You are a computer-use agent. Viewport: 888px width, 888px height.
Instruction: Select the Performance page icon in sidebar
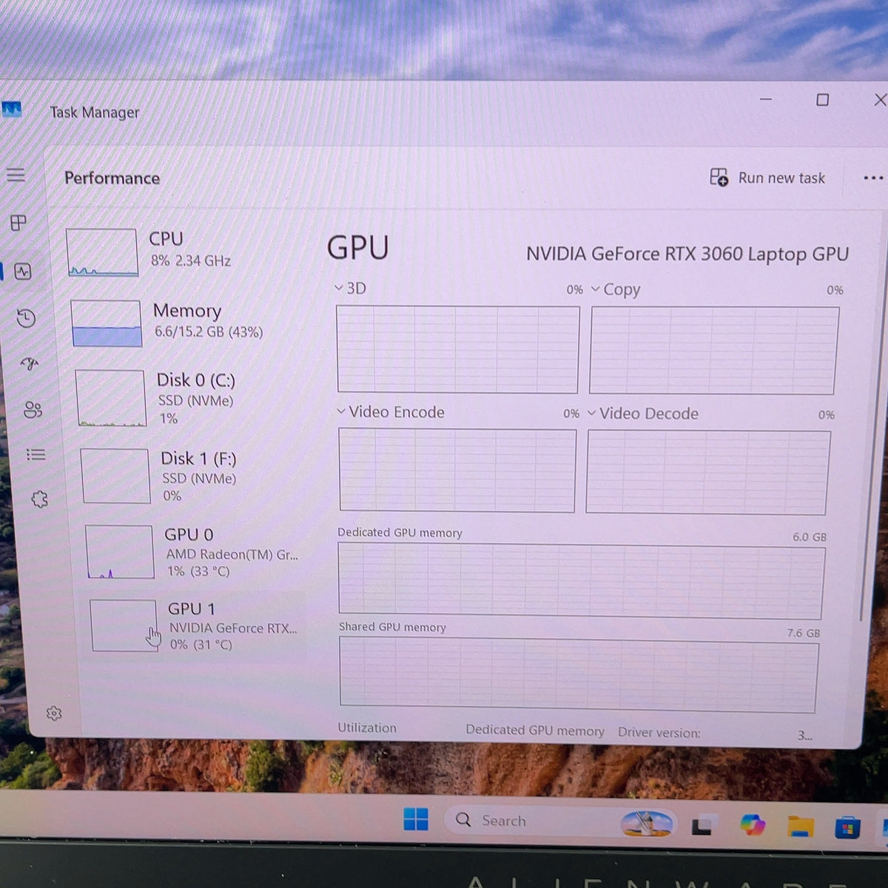pos(23,272)
